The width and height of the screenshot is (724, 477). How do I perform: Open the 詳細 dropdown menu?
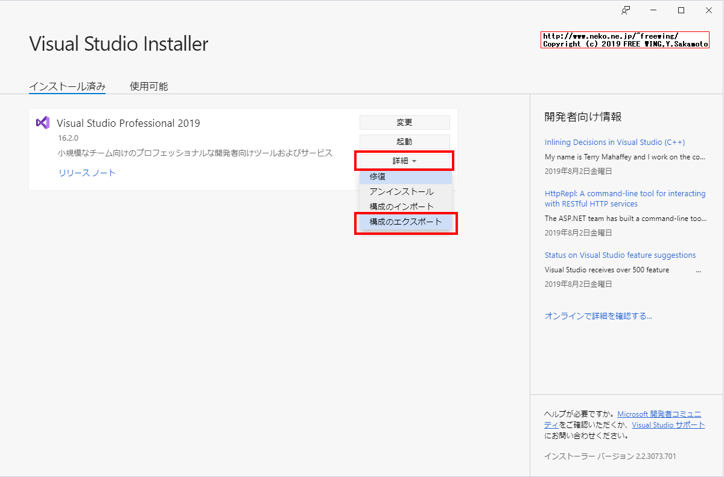pyautogui.click(x=404, y=160)
